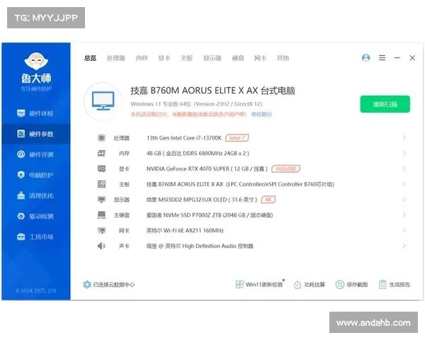
Task: Expand the 声卡 row chevron
Action: 404,246
